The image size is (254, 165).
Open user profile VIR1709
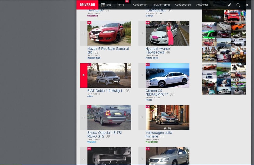(149, 16)
